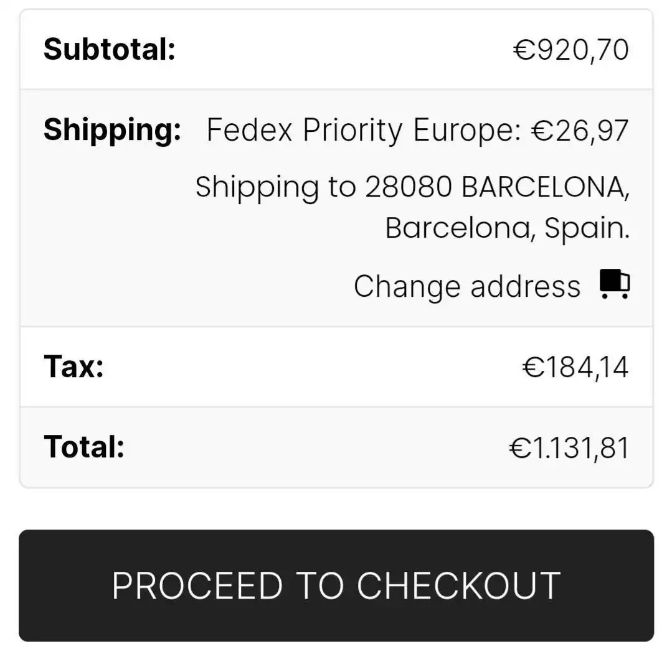The height and width of the screenshot is (654, 667).
Task: Open the Change address link
Action: tap(466, 287)
